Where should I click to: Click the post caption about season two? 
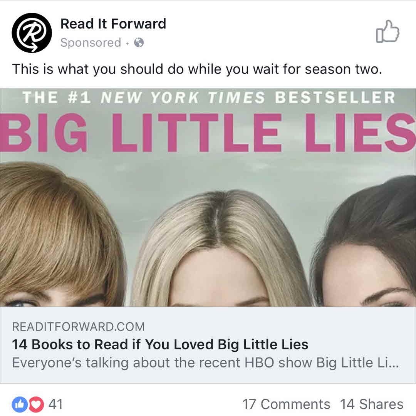point(197,69)
